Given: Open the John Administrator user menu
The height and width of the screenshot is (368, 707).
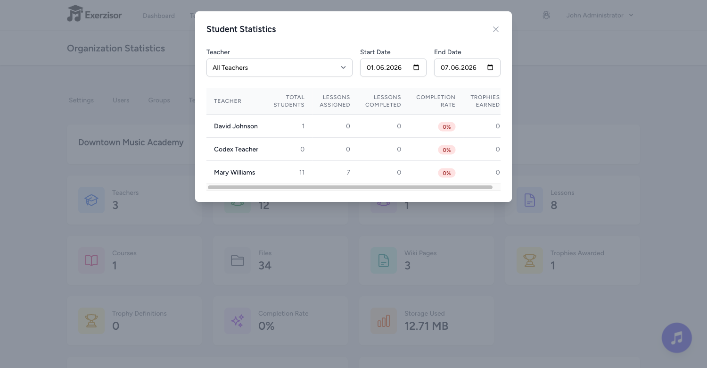Looking at the screenshot, I should pyautogui.click(x=600, y=15).
